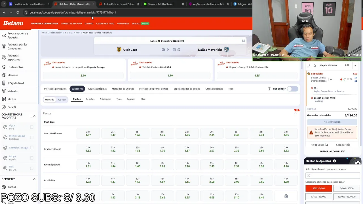
Task: Open the Apuestas en Vivo menu
Action: (71, 24)
